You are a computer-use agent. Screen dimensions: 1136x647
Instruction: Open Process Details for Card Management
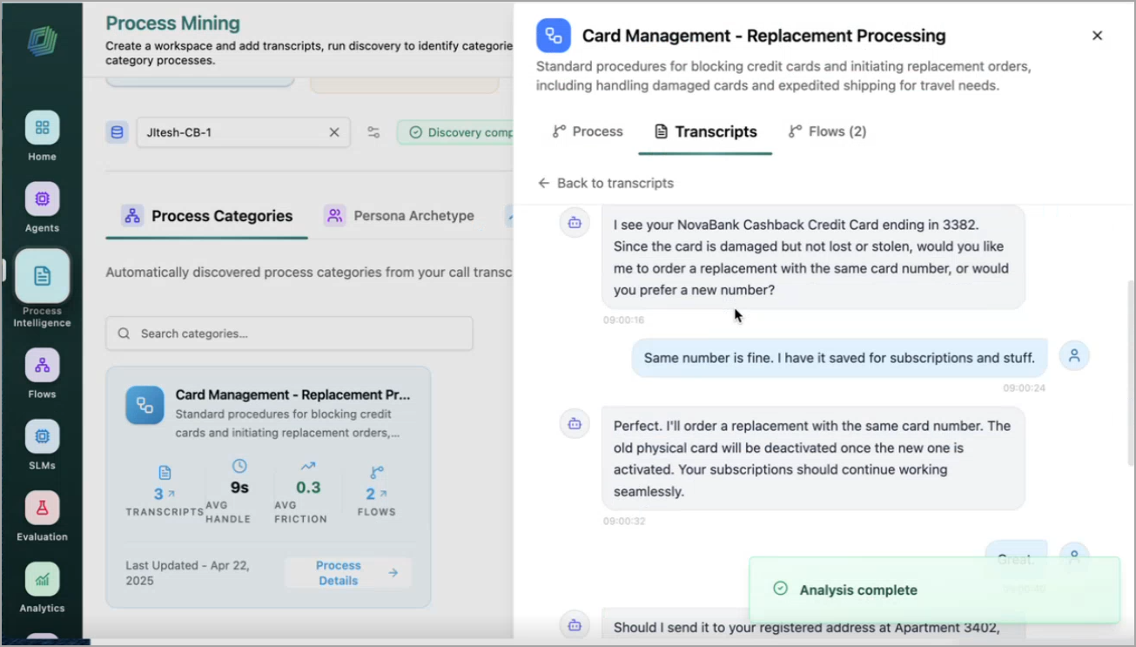tap(348, 573)
